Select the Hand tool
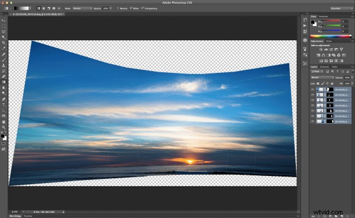This screenshot has width=355, height=218. tap(4, 122)
